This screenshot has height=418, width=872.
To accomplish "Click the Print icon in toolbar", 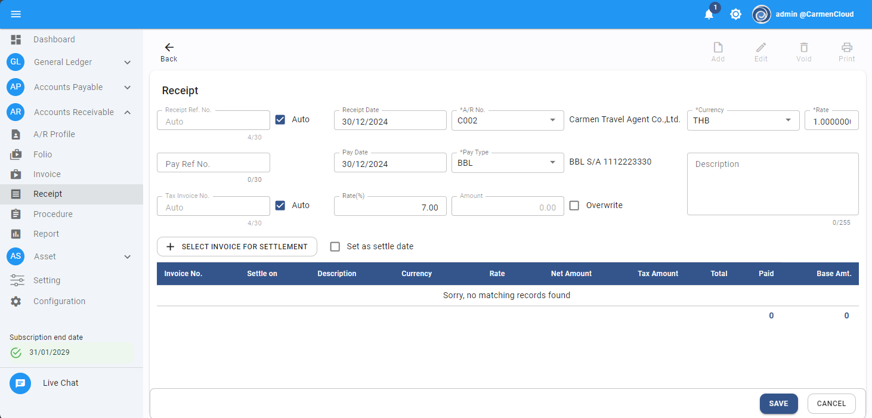I will (846, 48).
